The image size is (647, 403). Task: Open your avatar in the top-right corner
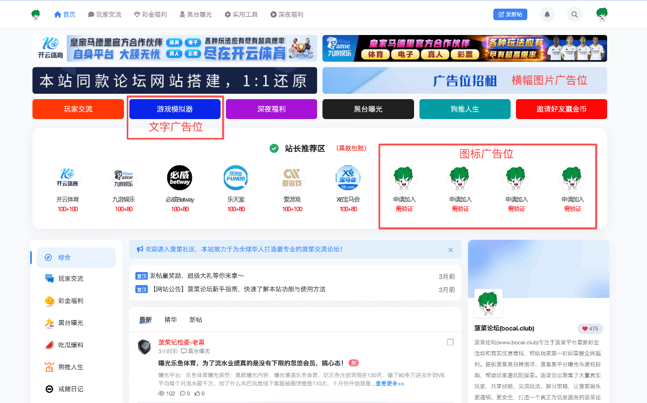[x=602, y=14]
